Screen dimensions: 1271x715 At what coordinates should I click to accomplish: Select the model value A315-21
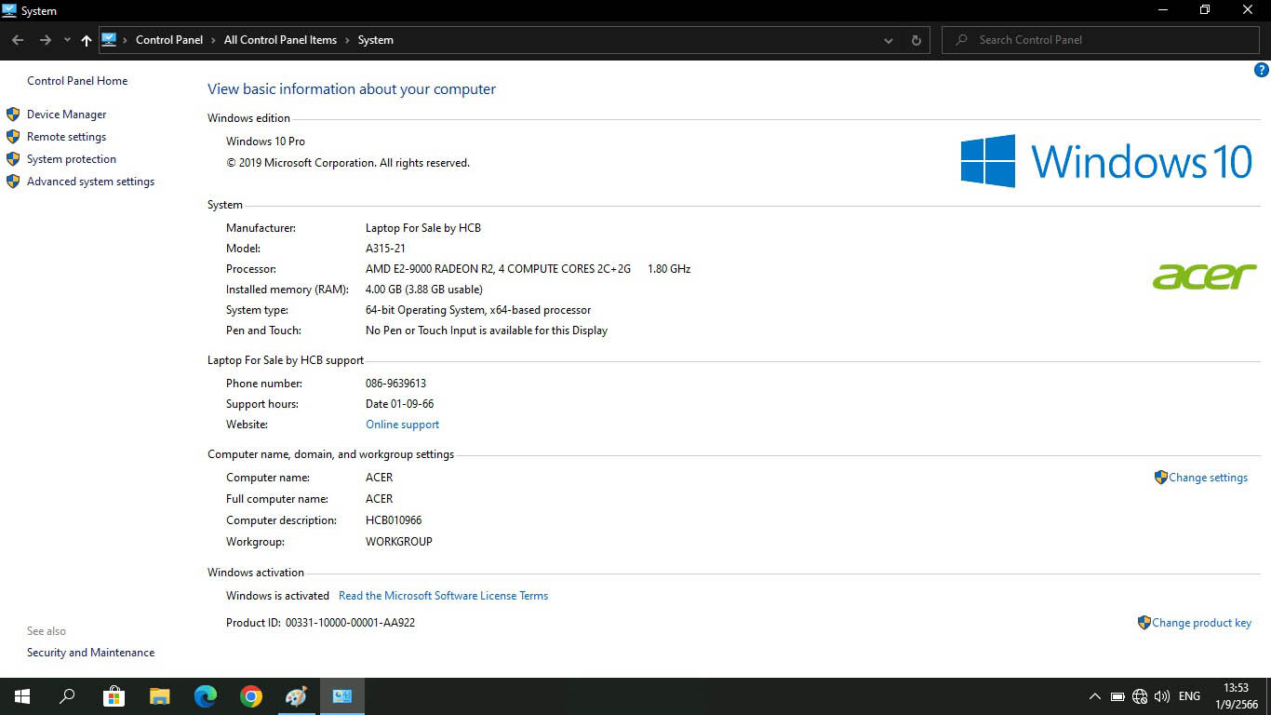click(x=386, y=249)
